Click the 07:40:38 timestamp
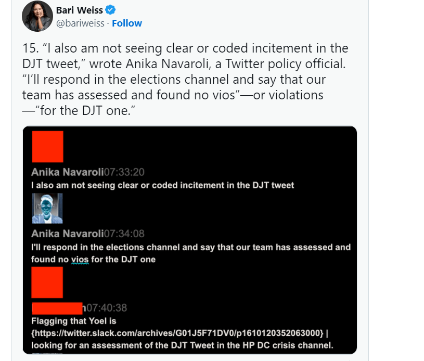Screen dimensions: 424x361 (107, 308)
